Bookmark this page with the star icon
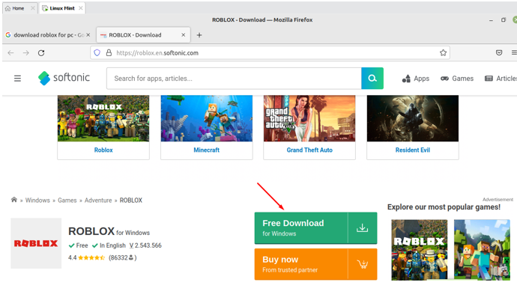517x291 pixels. click(x=443, y=52)
